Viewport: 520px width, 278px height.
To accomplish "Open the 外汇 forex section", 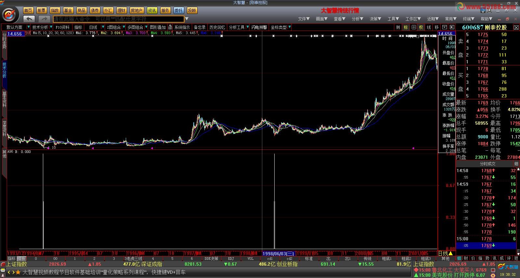I will [x=108, y=10].
